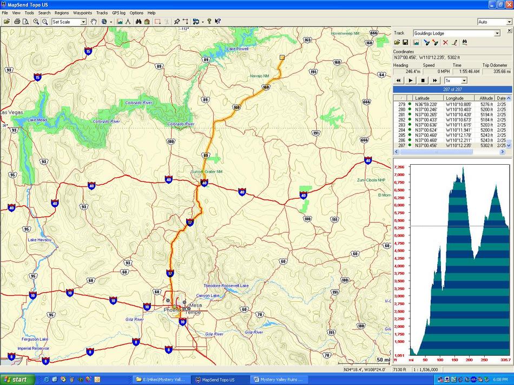Click the Altitude column header
This screenshot has width=514, height=385.
(x=485, y=98)
